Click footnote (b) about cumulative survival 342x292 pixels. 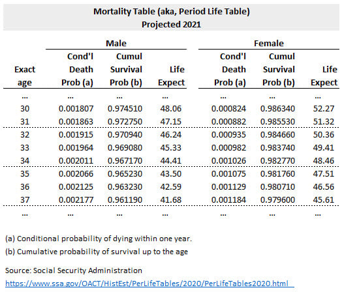[97, 252]
